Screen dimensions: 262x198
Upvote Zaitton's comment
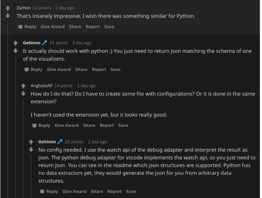[8, 8]
